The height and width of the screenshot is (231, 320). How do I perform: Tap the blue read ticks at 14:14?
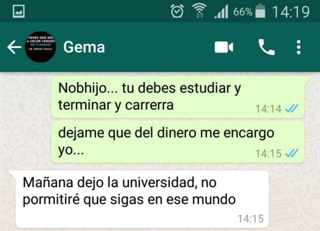pyautogui.click(x=292, y=108)
